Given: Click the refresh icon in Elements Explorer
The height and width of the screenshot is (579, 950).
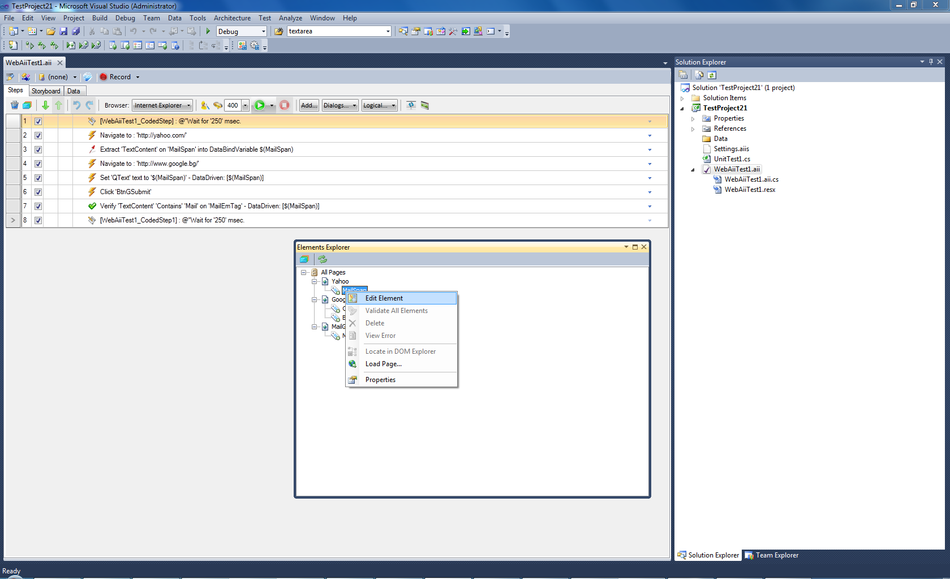Looking at the screenshot, I should [323, 259].
